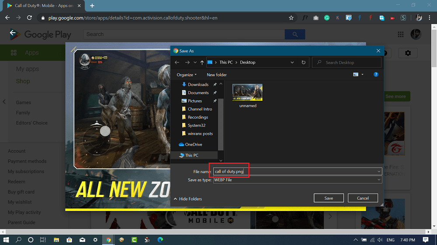Open Chrome three-dot menu
This screenshot has height=245, width=437.
[430, 18]
